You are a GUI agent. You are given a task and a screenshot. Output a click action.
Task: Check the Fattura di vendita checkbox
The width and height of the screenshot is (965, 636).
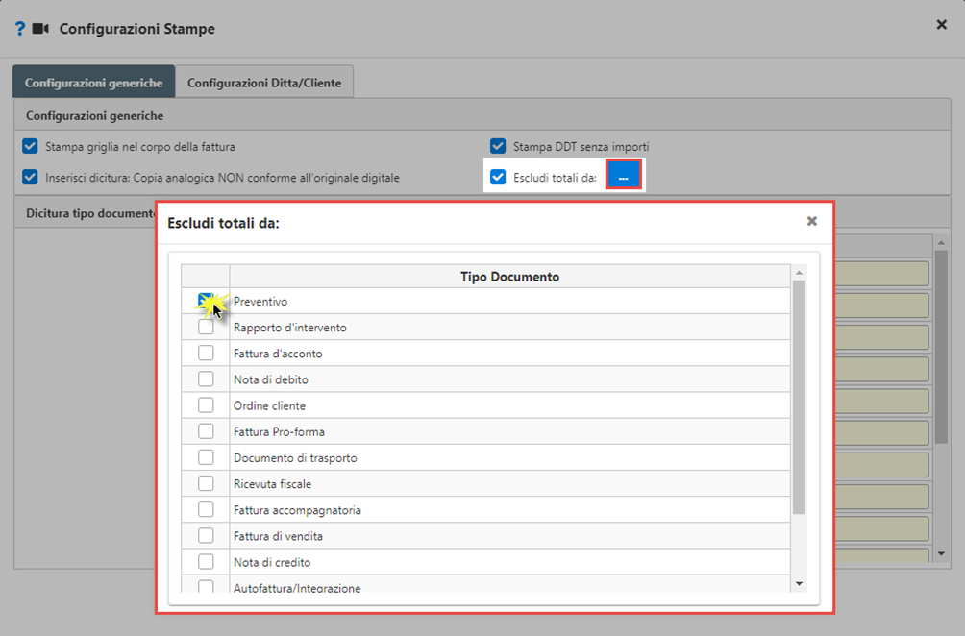tap(207, 536)
